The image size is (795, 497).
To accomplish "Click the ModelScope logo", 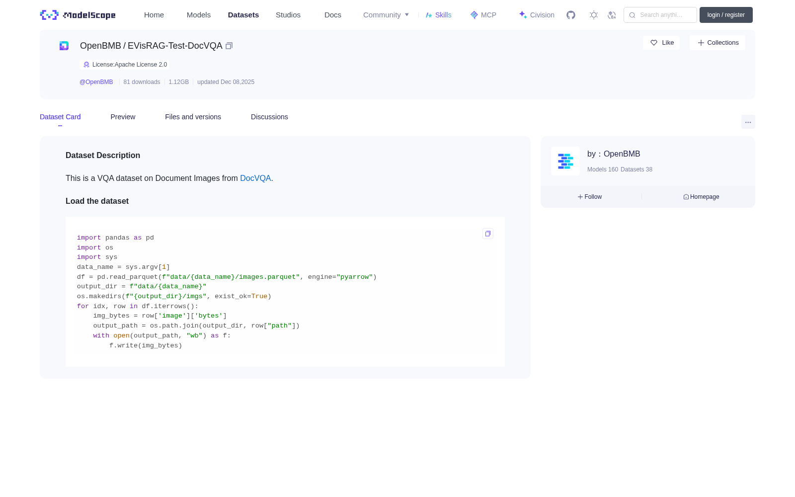I will (x=78, y=15).
